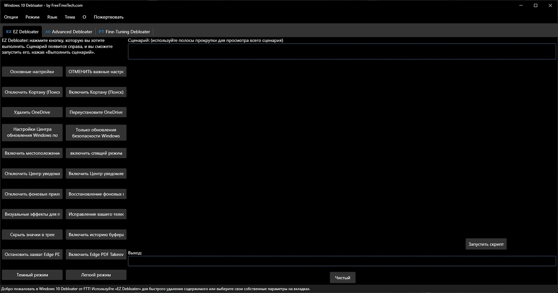Click the Чистый button
The height and width of the screenshot is (293, 558).
(343, 278)
